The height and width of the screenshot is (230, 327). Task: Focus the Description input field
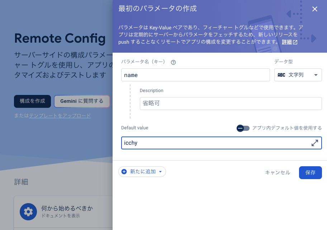pyautogui.click(x=231, y=103)
